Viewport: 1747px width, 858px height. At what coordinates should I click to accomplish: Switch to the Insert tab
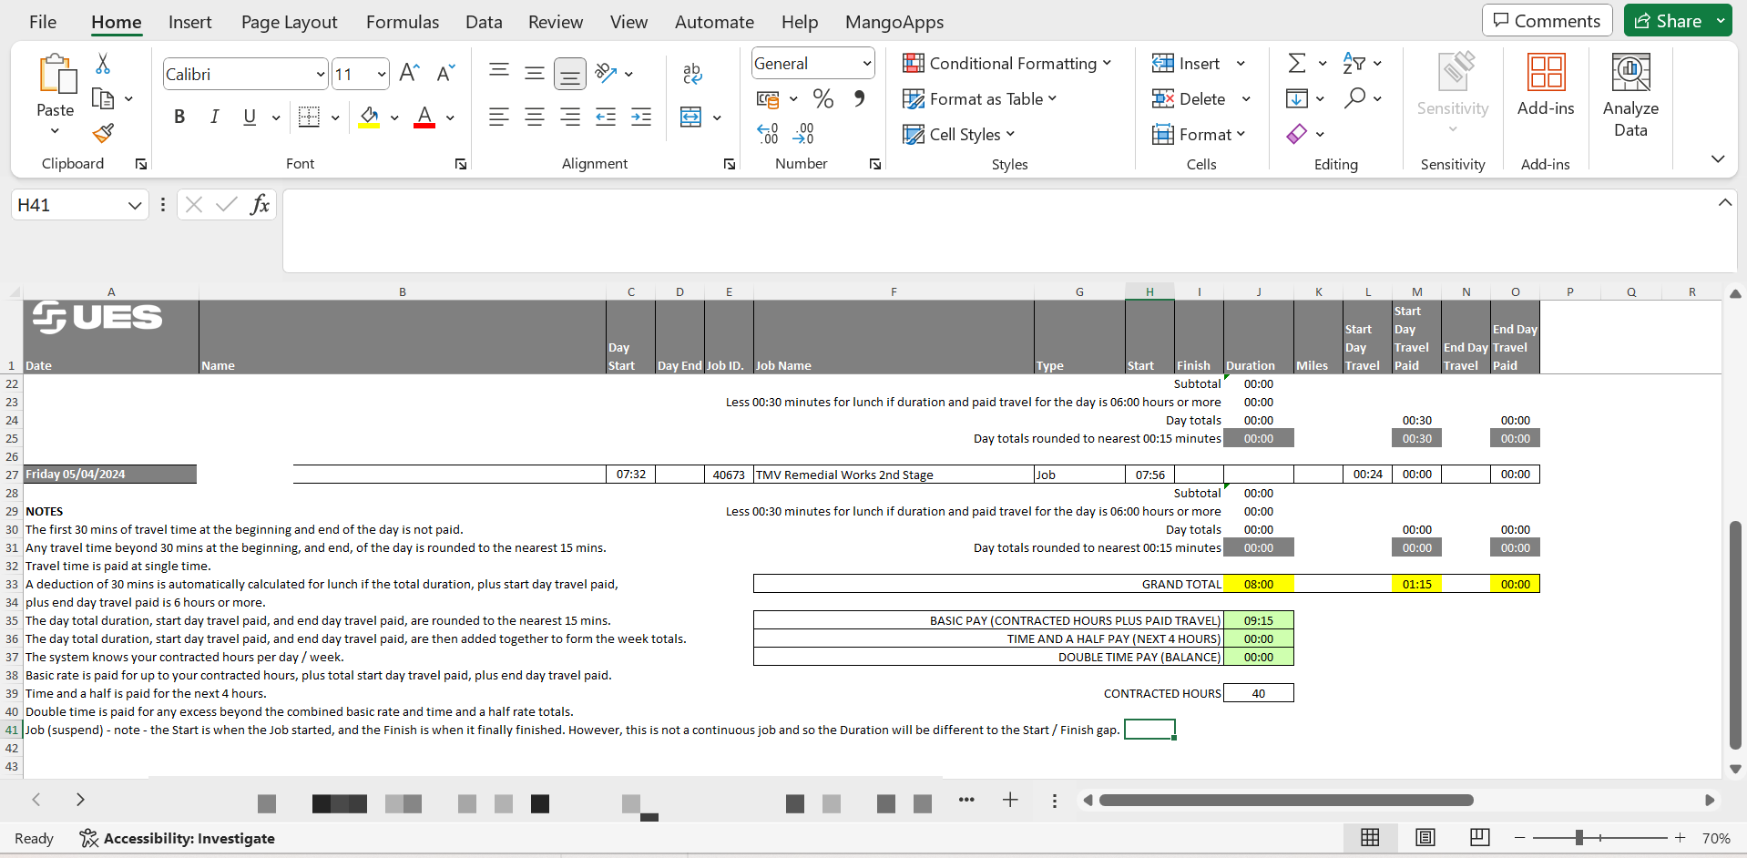pyautogui.click(x=189, y=22)
